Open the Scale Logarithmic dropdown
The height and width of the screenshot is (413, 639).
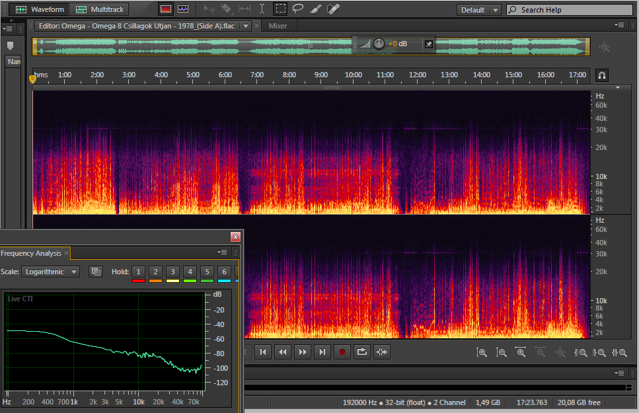pyautogui.click(x=50, y=272)
